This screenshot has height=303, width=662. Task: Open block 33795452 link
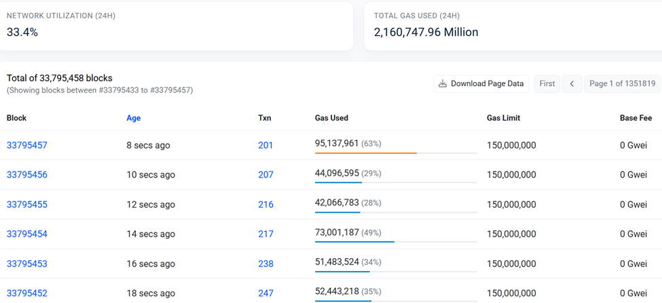click(27, 293)
